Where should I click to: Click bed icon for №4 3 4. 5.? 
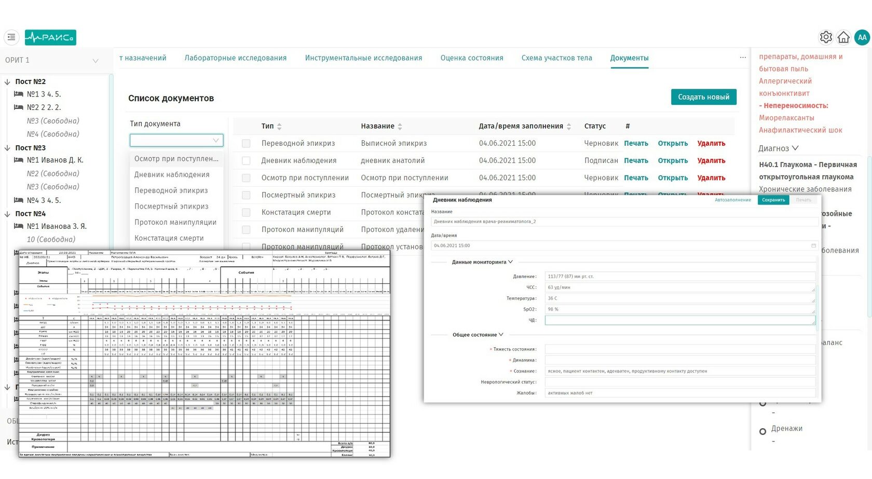click(19, 200)
